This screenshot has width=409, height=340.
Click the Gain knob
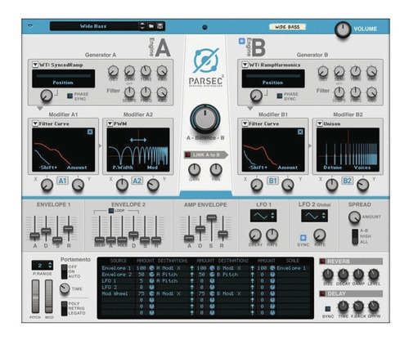click(194, 169)
